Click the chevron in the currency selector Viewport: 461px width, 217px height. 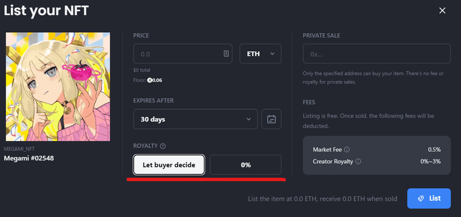[x=272, y=54]
